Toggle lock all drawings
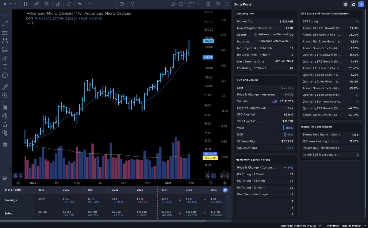 (x=5, y=124)
